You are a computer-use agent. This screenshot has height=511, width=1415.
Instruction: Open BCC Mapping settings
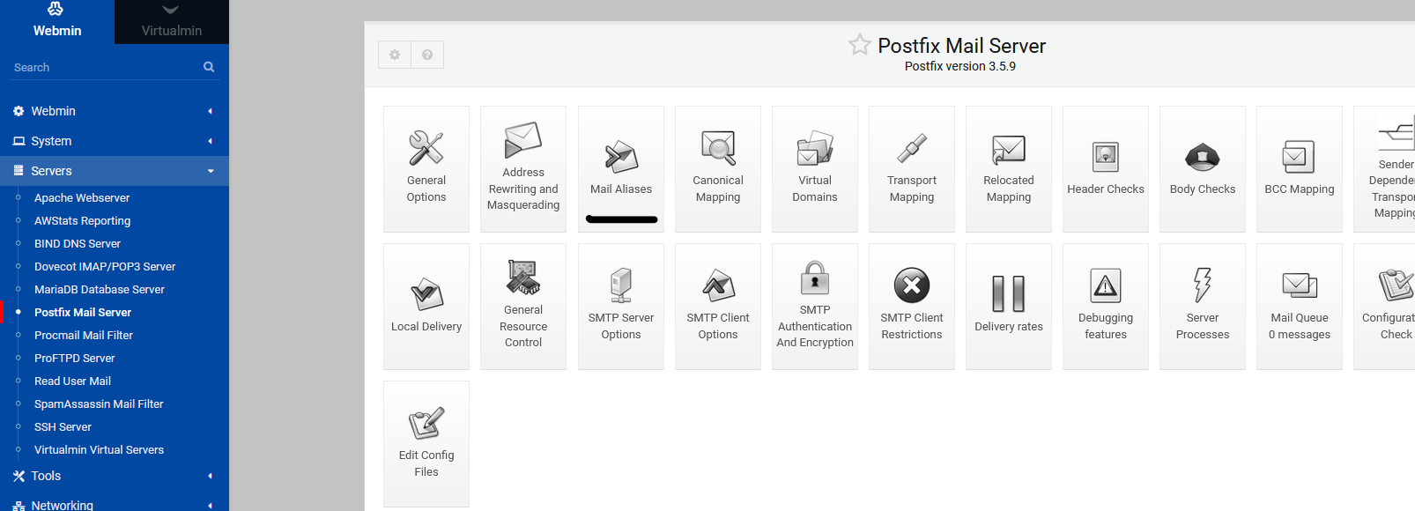click(x=1300, y=169)
